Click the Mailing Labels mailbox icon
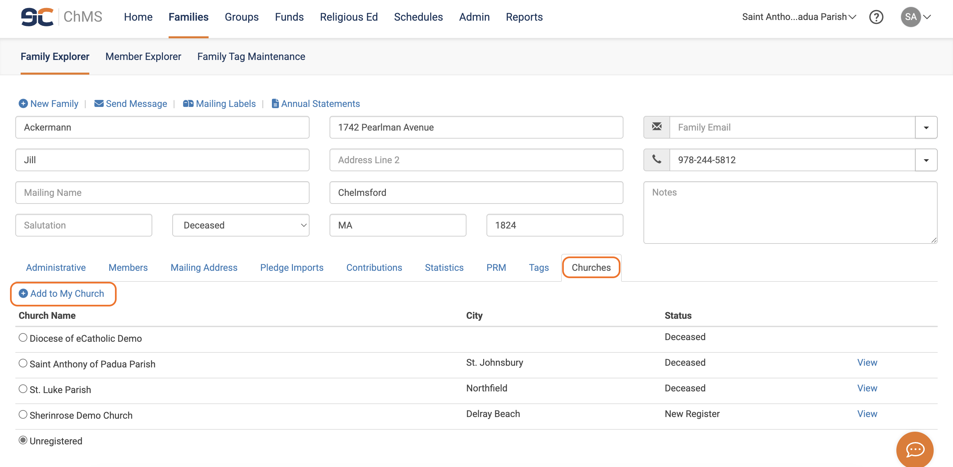953x467 pixels. tap(188, 104)
